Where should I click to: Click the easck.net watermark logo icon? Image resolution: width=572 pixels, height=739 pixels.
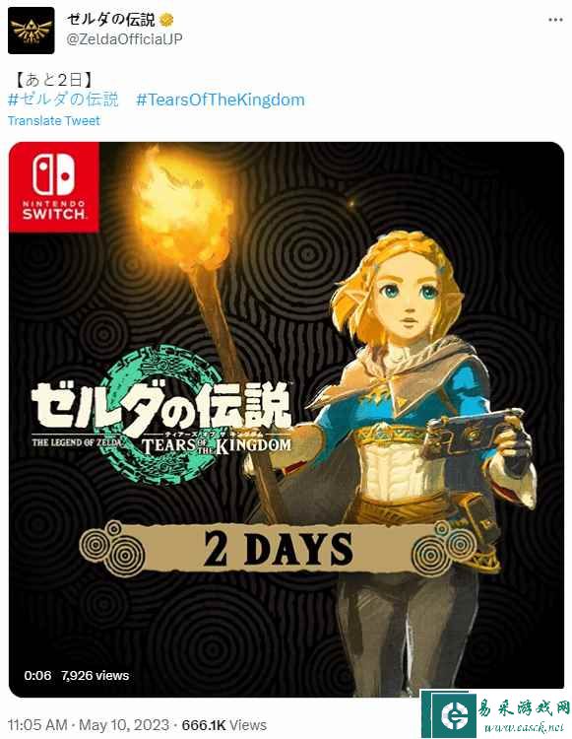pyautogui.click(x=450, y=714)
